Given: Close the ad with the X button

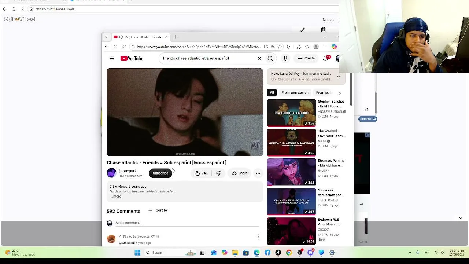Looking at the screenshot, I should pyautogui.click(x=367, y=135).
